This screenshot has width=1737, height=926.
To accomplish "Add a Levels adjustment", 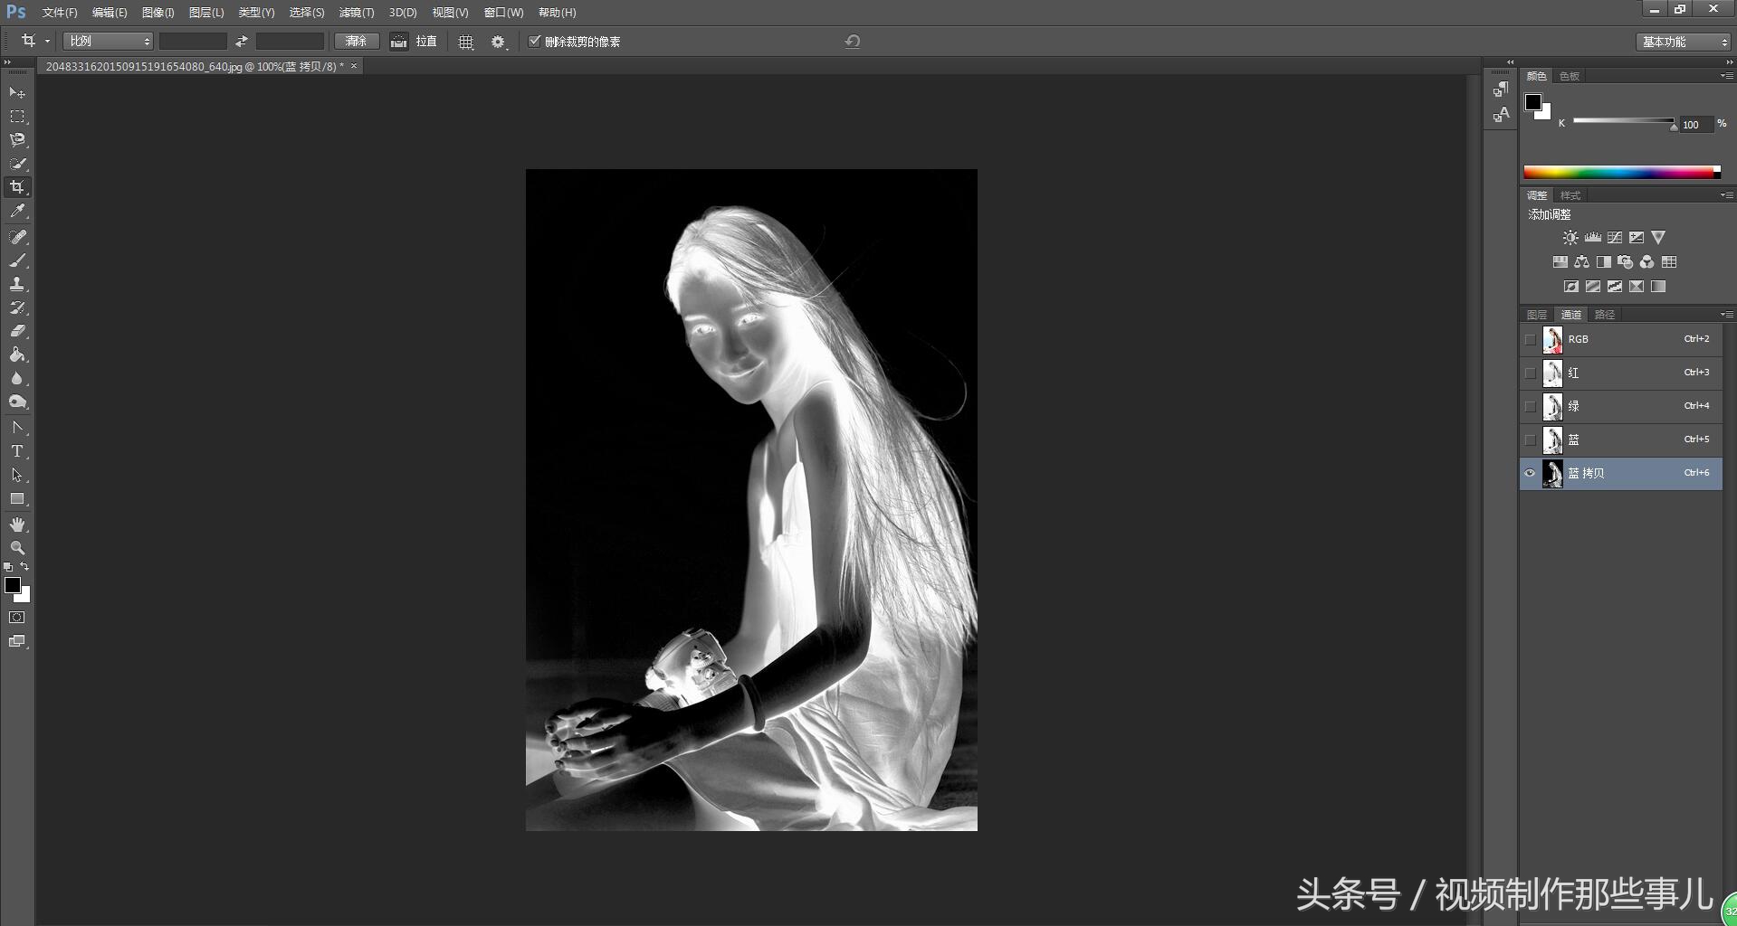I will [1592, 238].
